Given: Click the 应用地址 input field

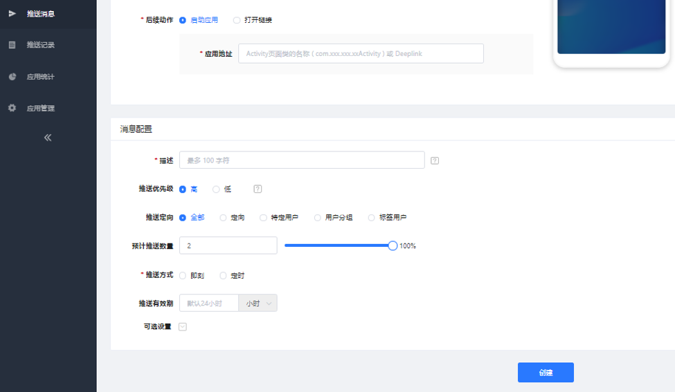Looking at the screenshot, I should (x=361, y=53).
